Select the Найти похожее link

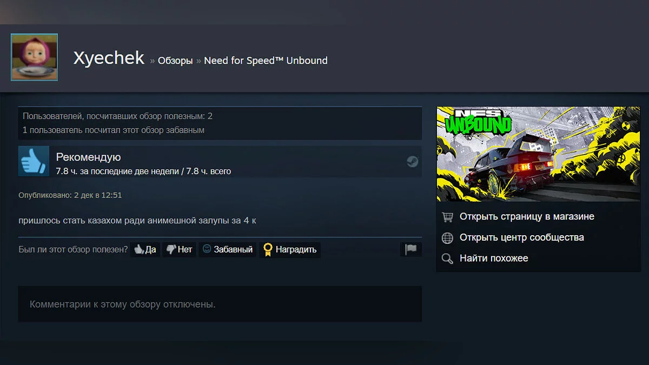coord(493,258)
